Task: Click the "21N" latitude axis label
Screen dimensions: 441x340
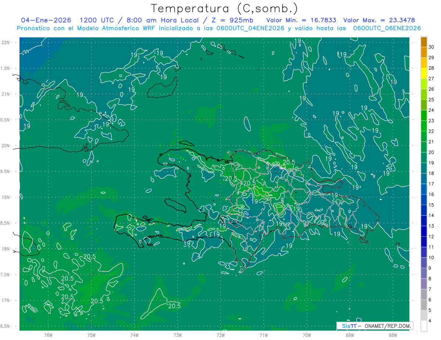Action: tap(6, 94)
